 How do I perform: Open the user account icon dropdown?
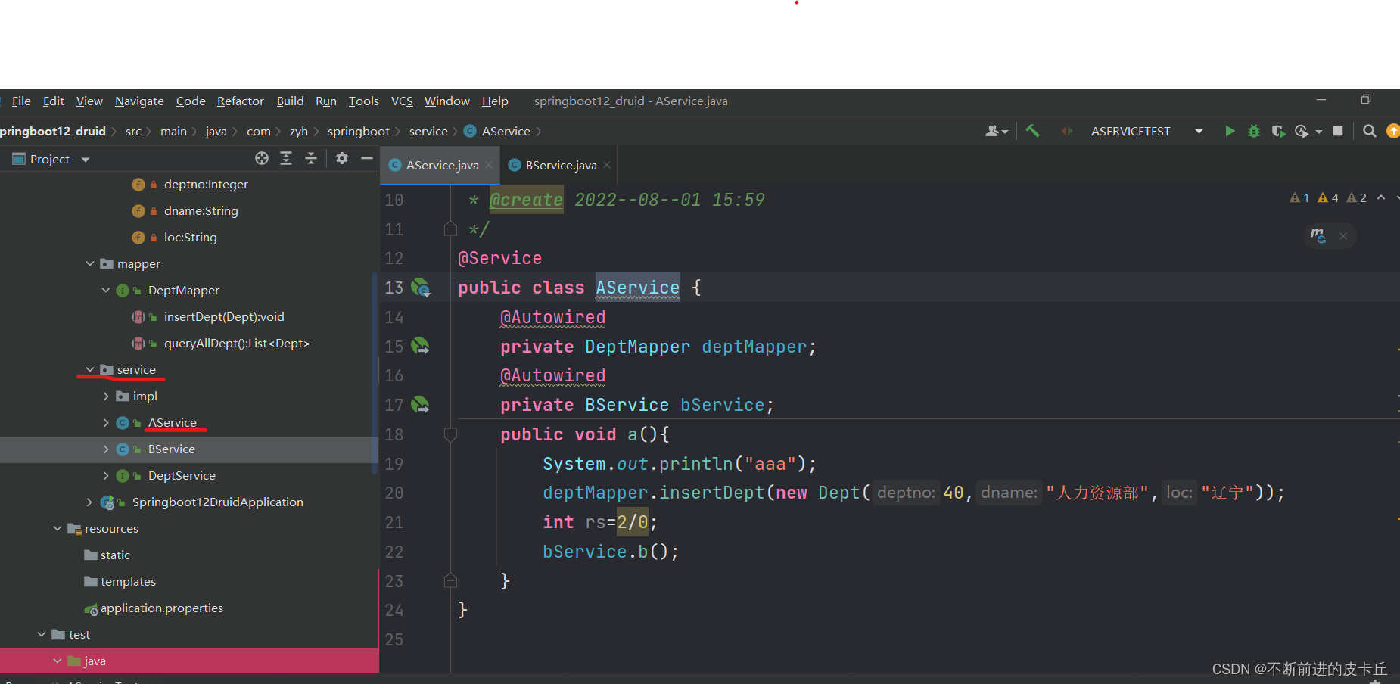click(x=997, y=131)
